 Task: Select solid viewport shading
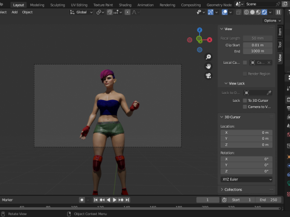coord(253,12)
